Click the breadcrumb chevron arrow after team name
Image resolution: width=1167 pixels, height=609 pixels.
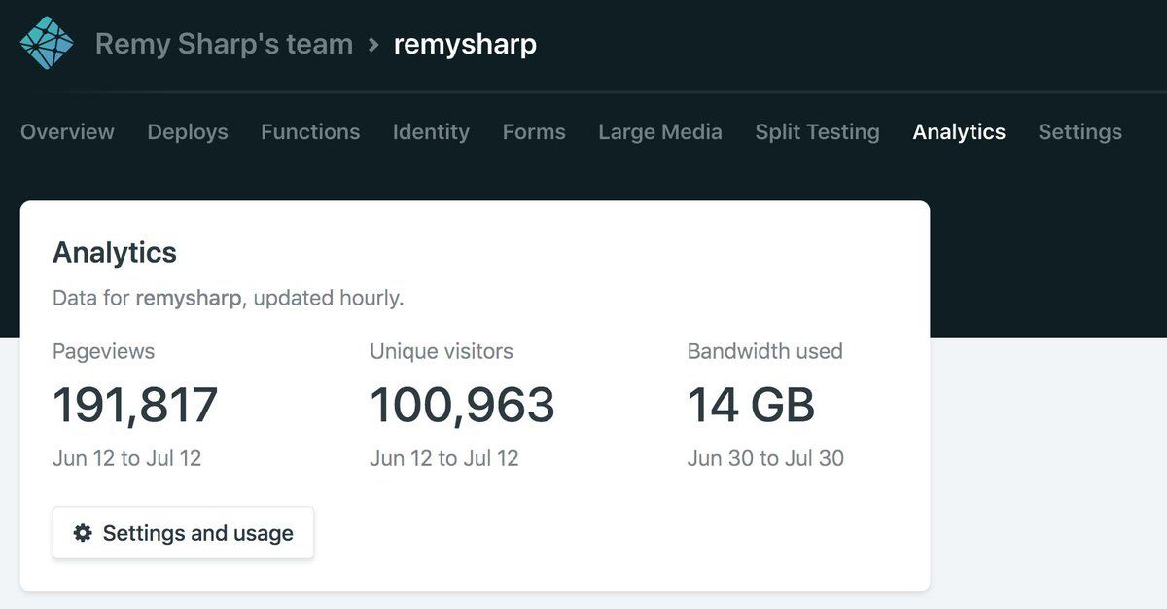coord(373,45)
